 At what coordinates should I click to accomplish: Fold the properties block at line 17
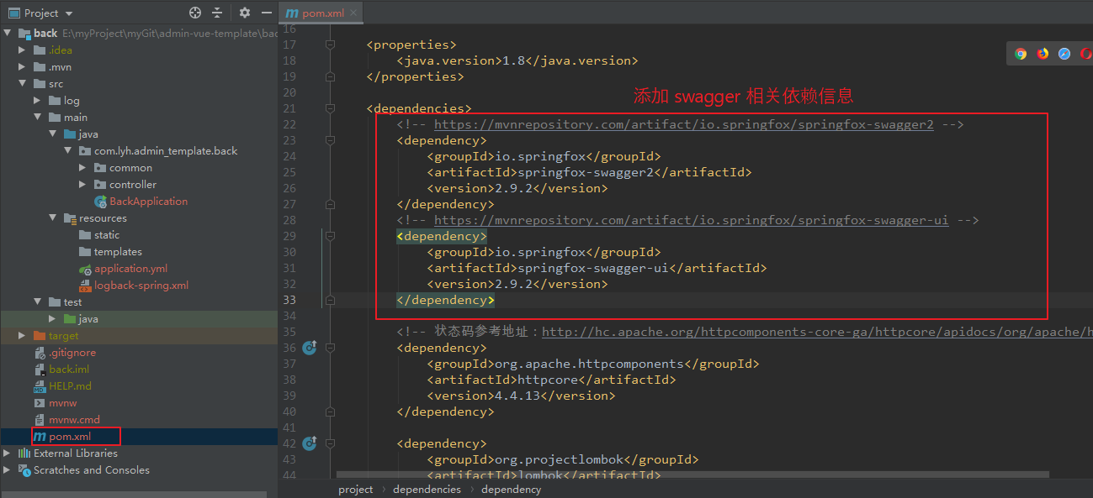(x=330, y=45)
